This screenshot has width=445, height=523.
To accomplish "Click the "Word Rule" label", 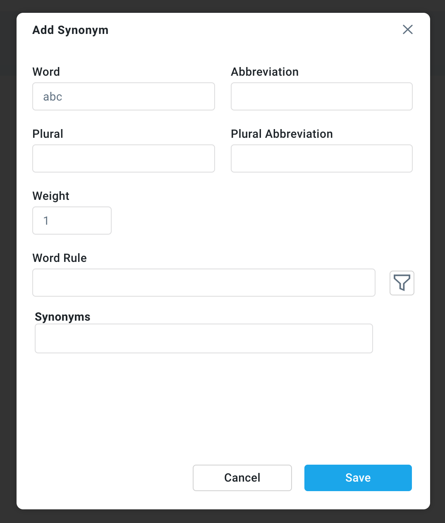I will click(x=60, y=258).
